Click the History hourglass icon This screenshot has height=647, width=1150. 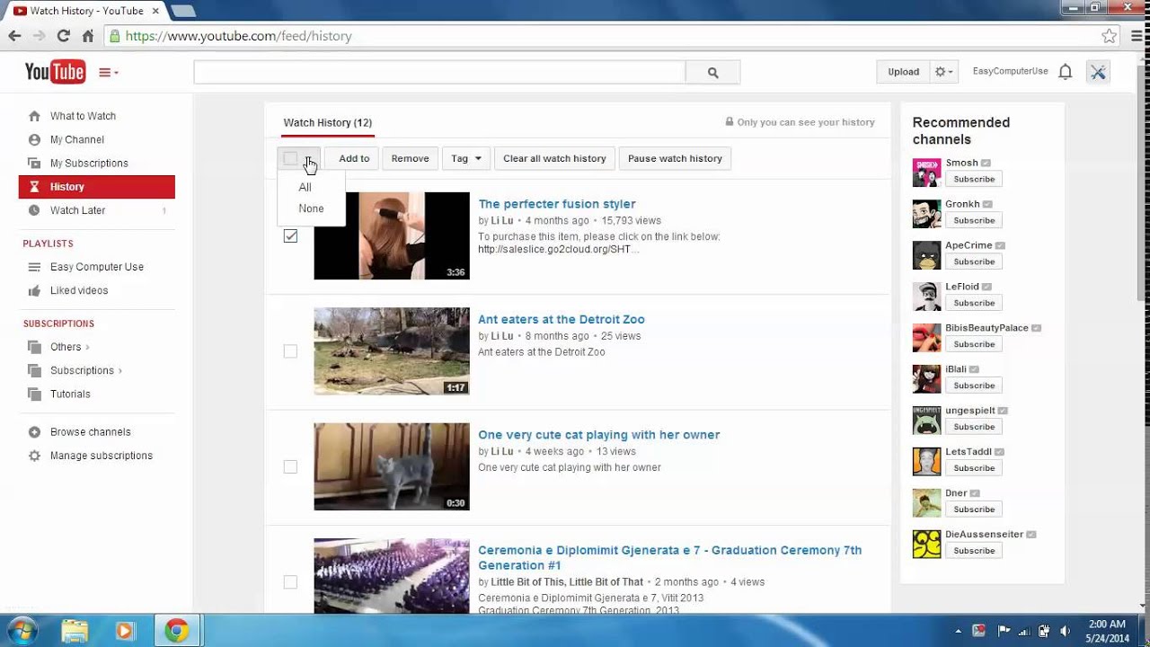coord(34,187)
